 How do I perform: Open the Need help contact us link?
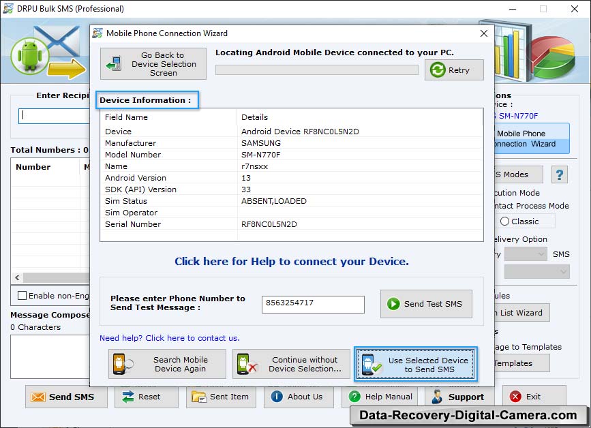170,338
